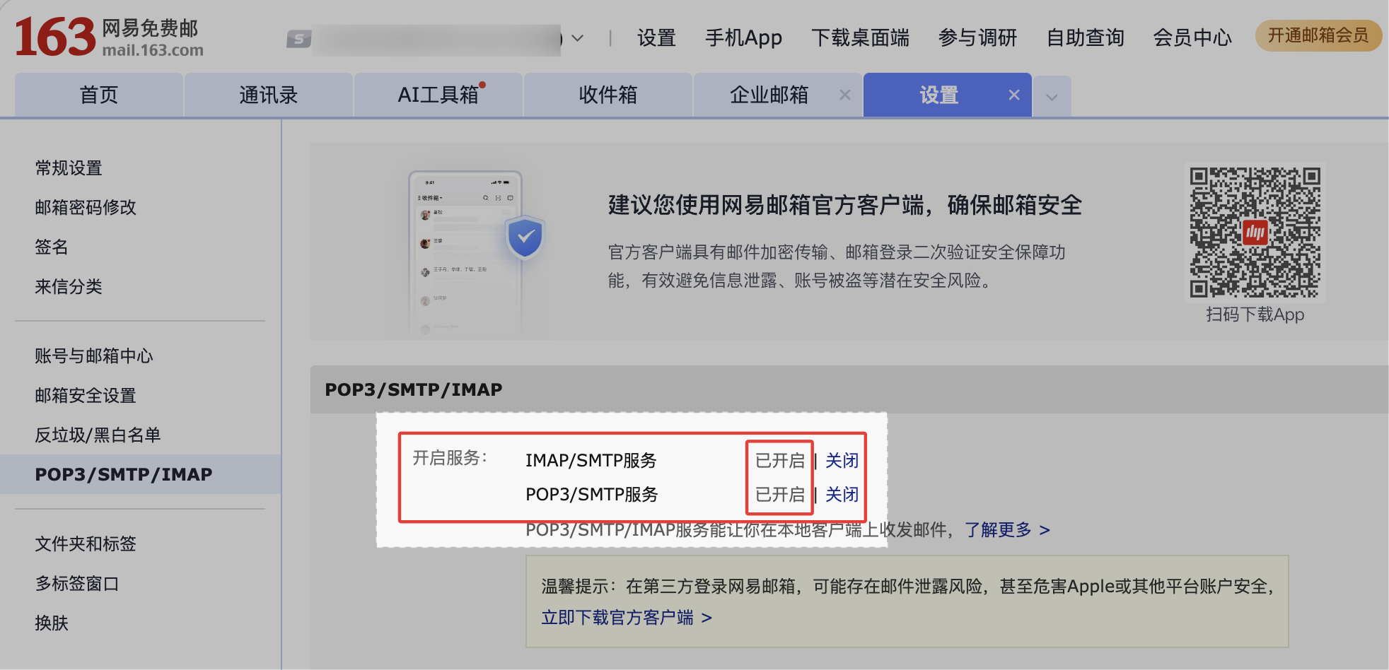
Task: Go to 会员中心
Action: tap(1192, 38)
